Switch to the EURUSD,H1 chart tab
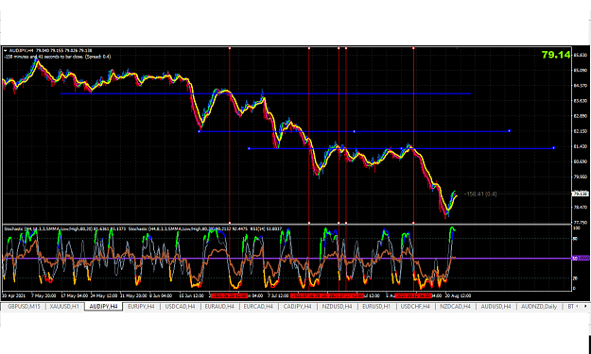The height and width of the screenshot is (354, 591). [x=376, y=307]
